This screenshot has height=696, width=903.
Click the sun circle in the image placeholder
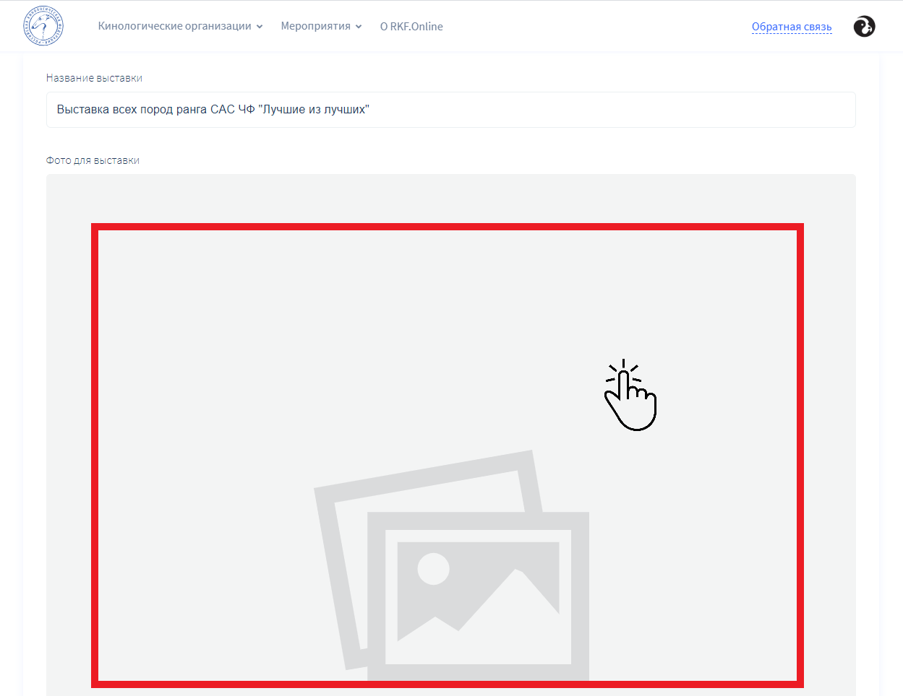[x=433, y=568]
